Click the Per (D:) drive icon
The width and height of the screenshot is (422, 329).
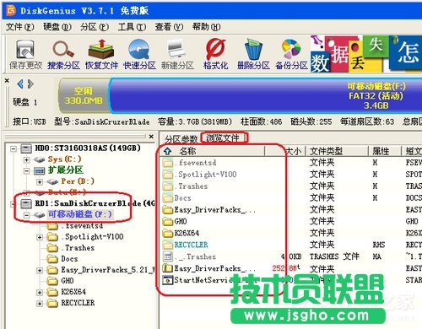pyautogui.click(x=52, y=181)
